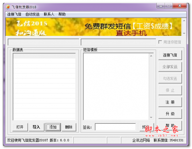Minimize the 飞信批发器2018 window

161,6
